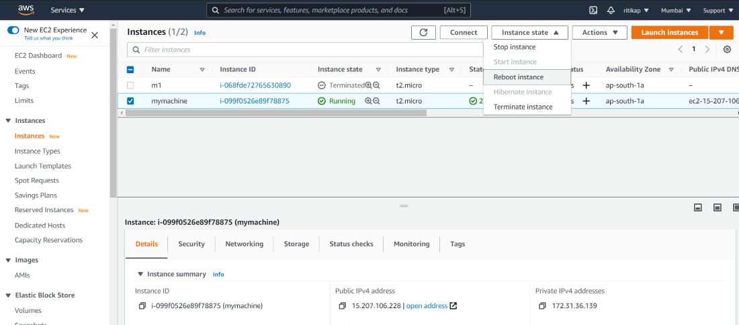The width and height of the screenshot is (739, 325).
Task: Toggle the select-all instances header checkbox
Action: click(x=130, y=70)
